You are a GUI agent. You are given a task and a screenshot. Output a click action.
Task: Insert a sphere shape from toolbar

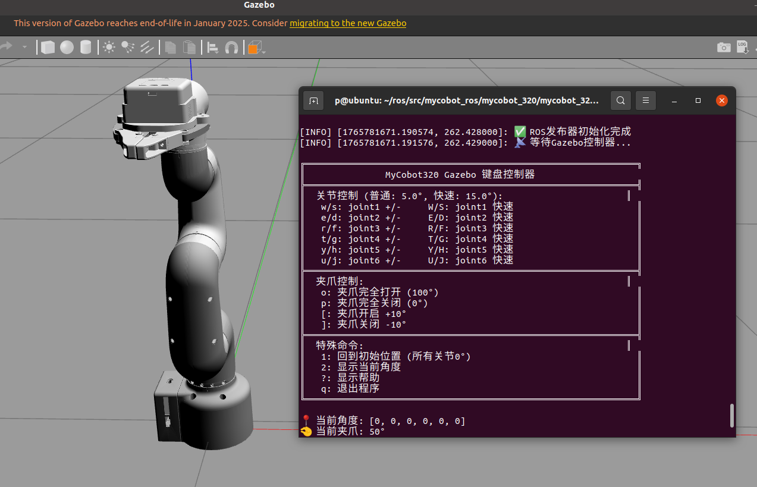(67, 47)
